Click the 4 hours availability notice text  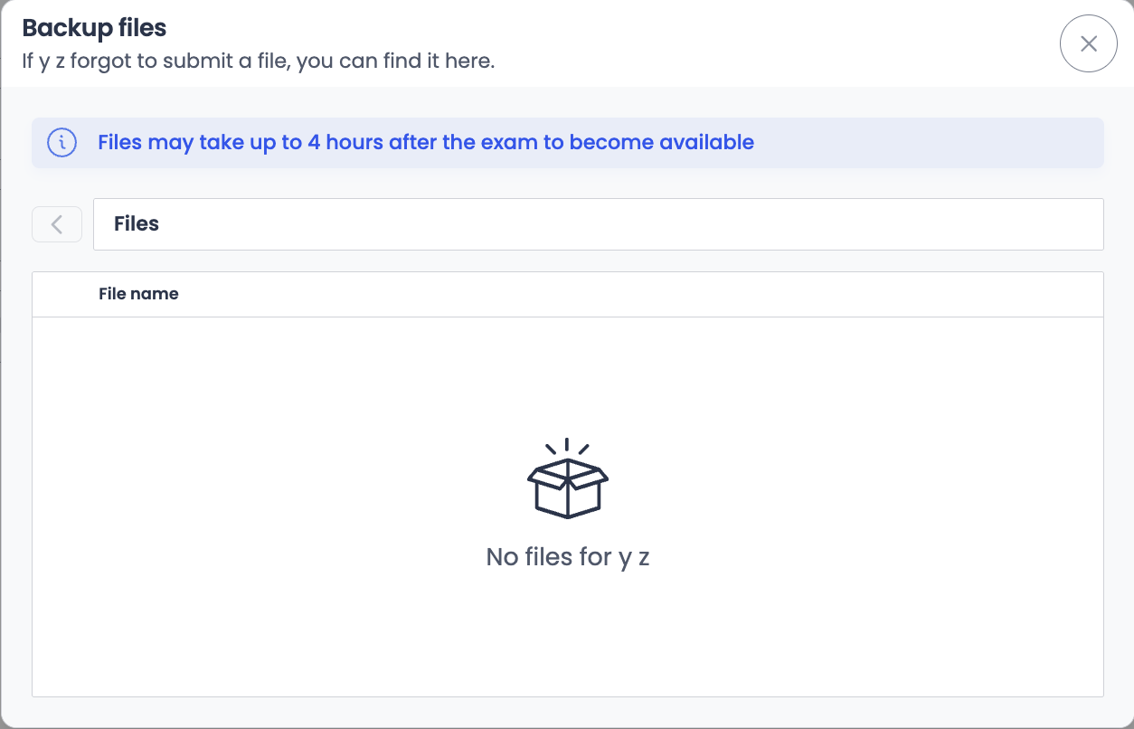(x=425, y=143)
